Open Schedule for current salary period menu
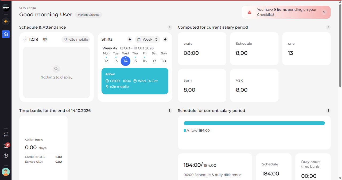The image size is (342, 180). click(x=328, y=110)
